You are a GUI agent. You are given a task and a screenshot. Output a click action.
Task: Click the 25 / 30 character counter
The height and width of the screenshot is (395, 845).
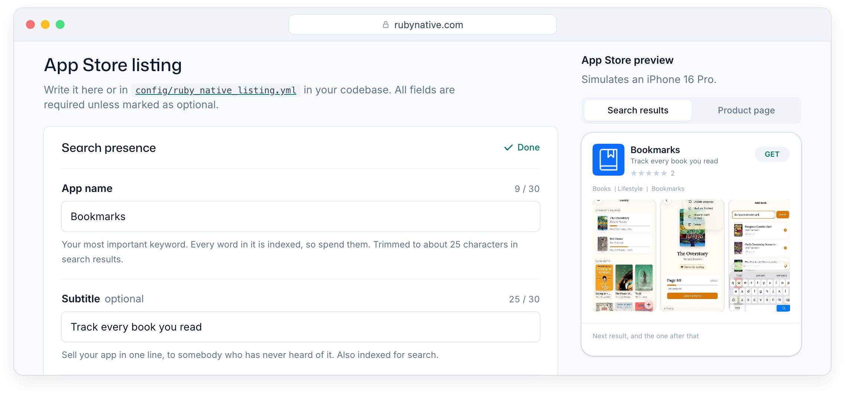[524, 299]
